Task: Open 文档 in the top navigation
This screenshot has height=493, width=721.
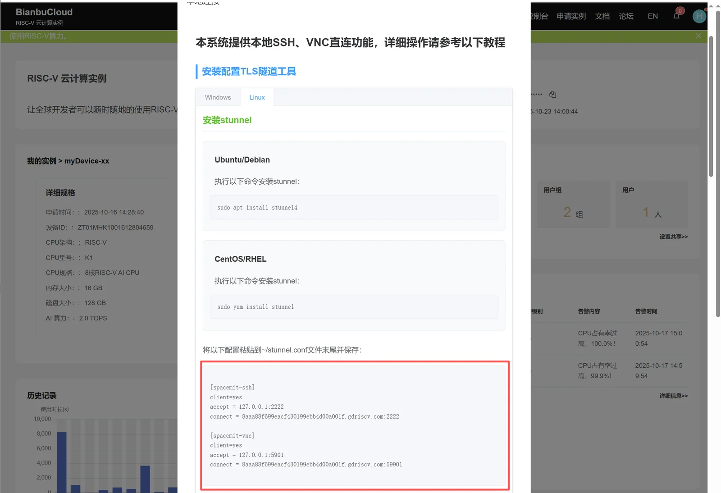Action: [x=602, y=16]
